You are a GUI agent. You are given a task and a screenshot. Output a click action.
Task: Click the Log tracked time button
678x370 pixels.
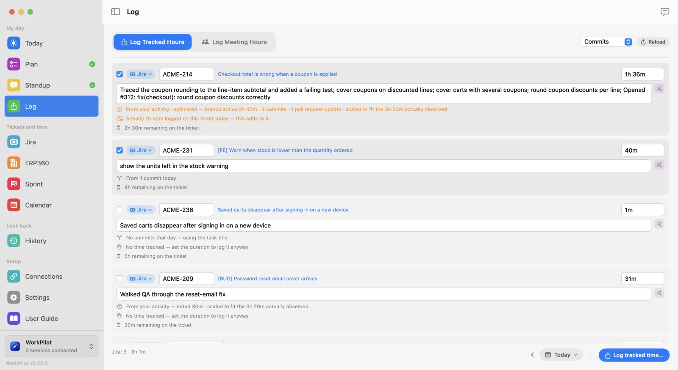(x=634, y=355)
